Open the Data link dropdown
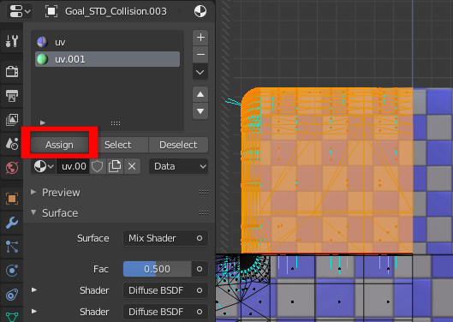Viewport: 453px width, 322px height. 178,166
